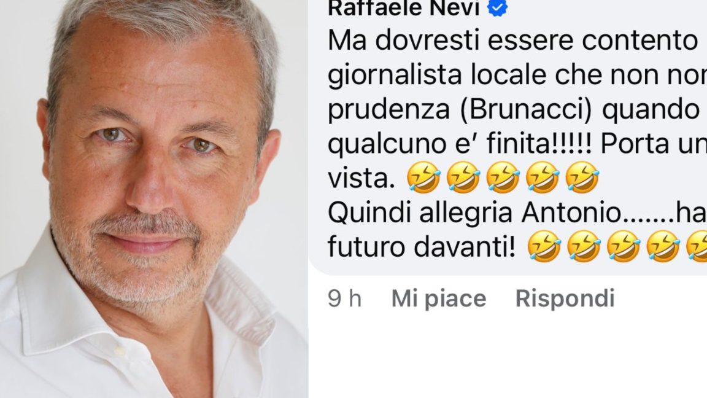This screenshot has width=707, height=398.
Task: Click the second laughing emoji after 'davanti!'
Action: click(x=584, y=247)
